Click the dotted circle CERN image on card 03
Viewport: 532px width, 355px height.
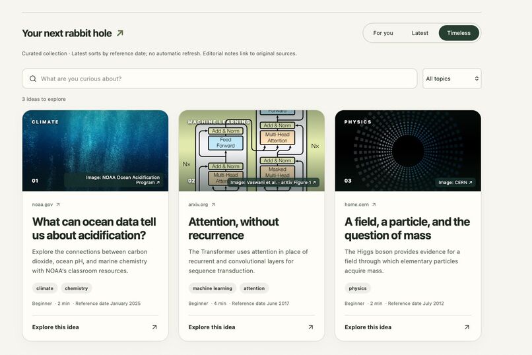coord(408,150)
